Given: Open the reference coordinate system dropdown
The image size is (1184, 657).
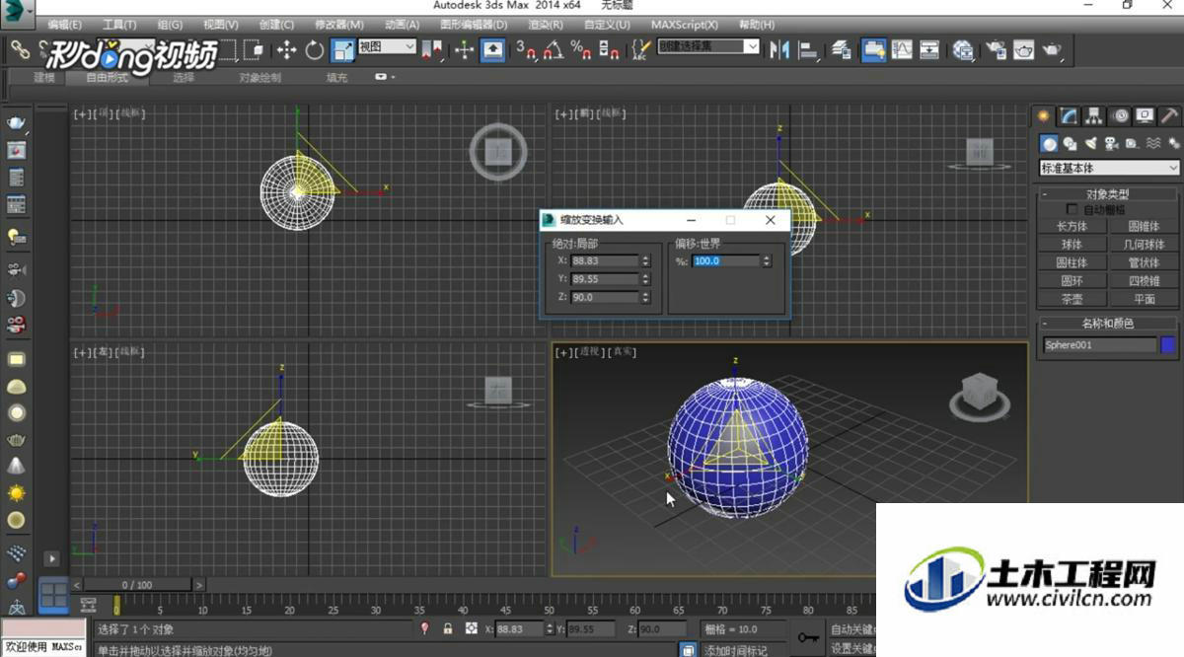Looking at the screenshot, I should 387,46.
